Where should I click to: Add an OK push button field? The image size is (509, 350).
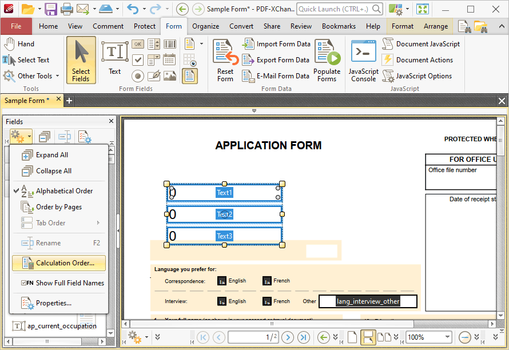click(x=138, y=44)
